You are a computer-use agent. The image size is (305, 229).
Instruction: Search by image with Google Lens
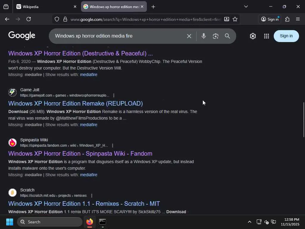coord(216,36)
